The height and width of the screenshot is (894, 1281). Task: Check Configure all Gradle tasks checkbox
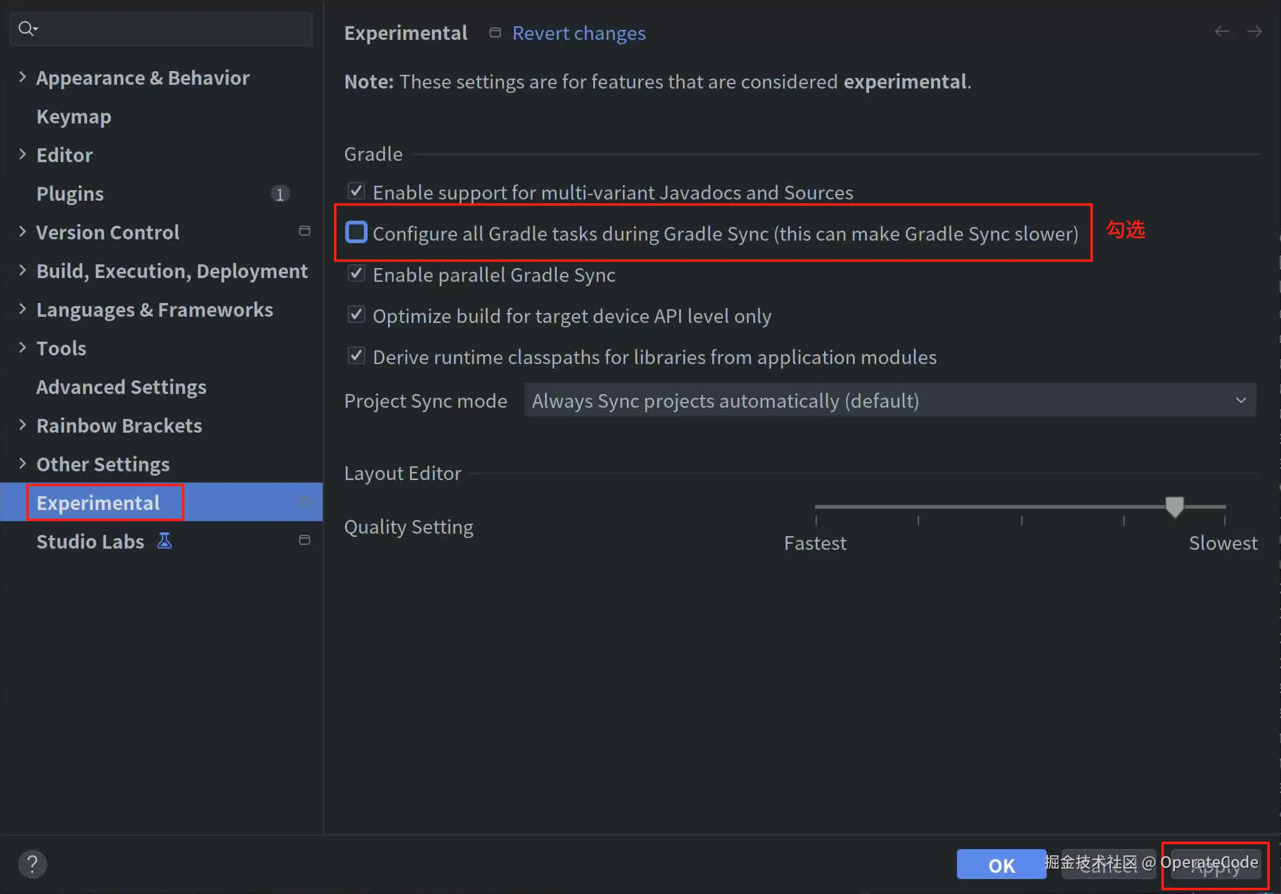pos(356,233)
